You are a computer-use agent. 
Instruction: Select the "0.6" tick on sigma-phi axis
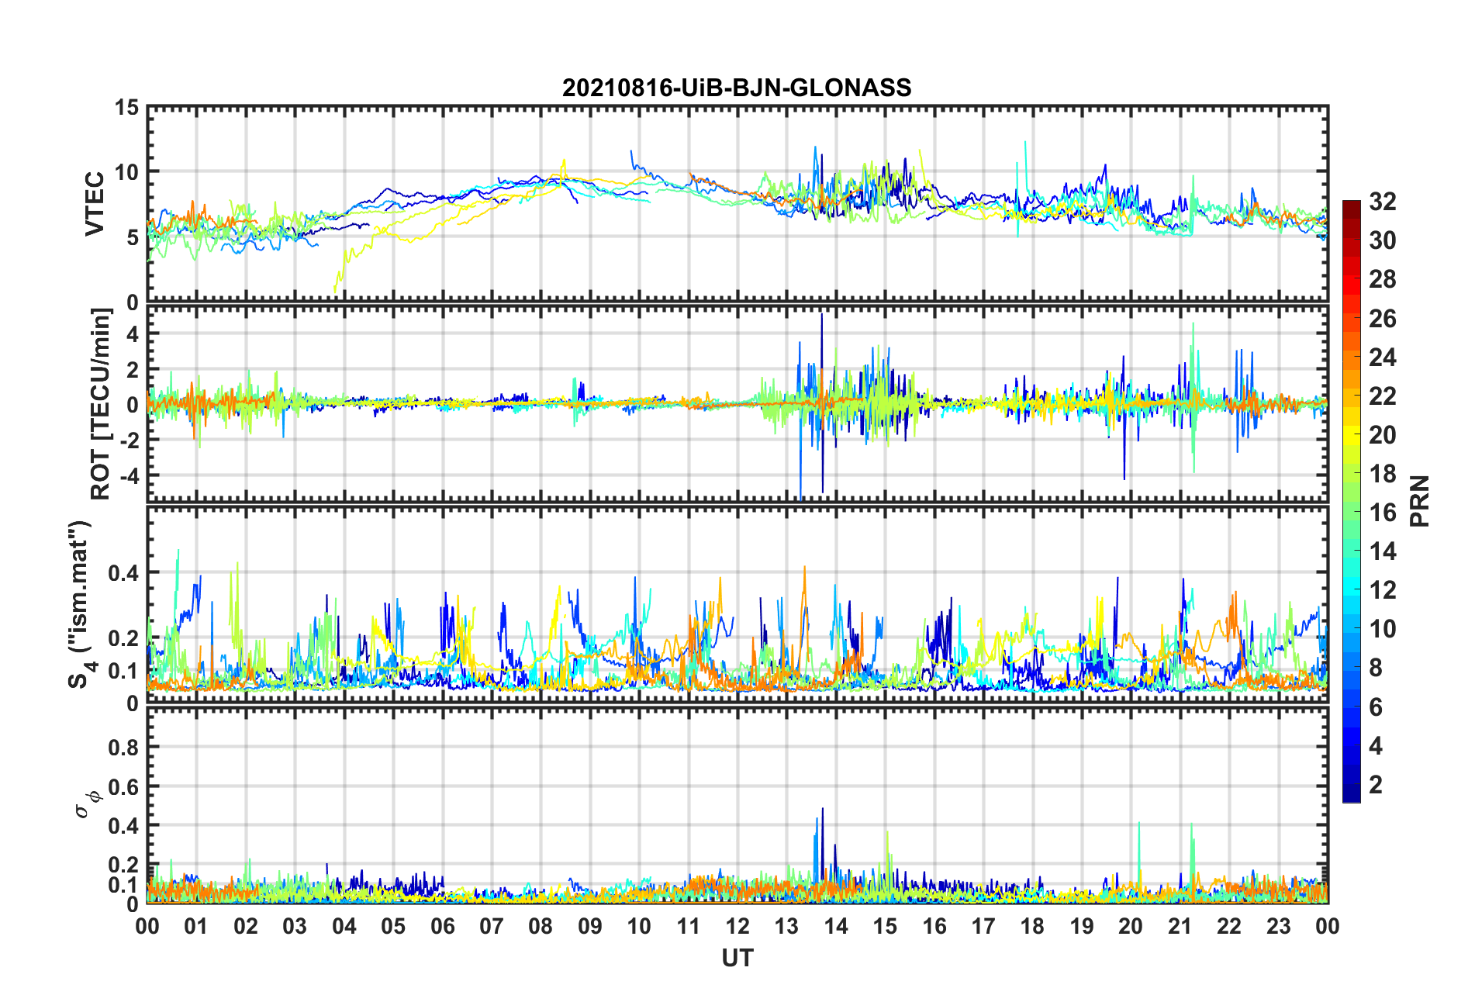(x=123, y=787)
